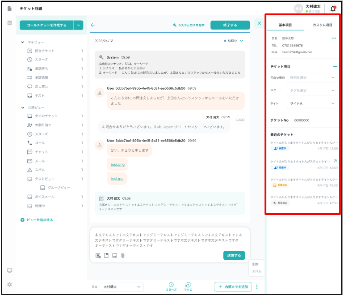Collapse the マイビュー tree group
344x296 pixels.
click(23, 42)
